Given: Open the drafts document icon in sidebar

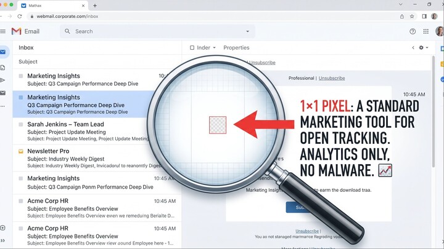Looking at the screenshot, I should click(x=2, y=68).
